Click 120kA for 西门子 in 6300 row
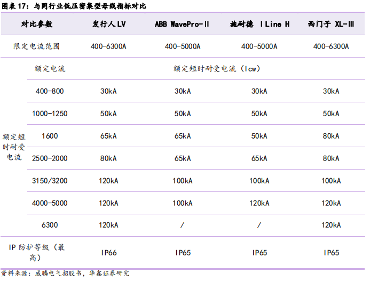Screen dimensions: 370x281 (x=331, y=225)
